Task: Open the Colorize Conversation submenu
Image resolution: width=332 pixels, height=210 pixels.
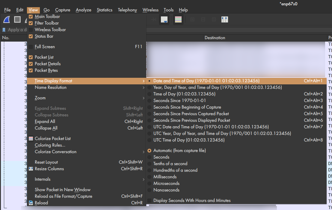Action: (87, 152)
